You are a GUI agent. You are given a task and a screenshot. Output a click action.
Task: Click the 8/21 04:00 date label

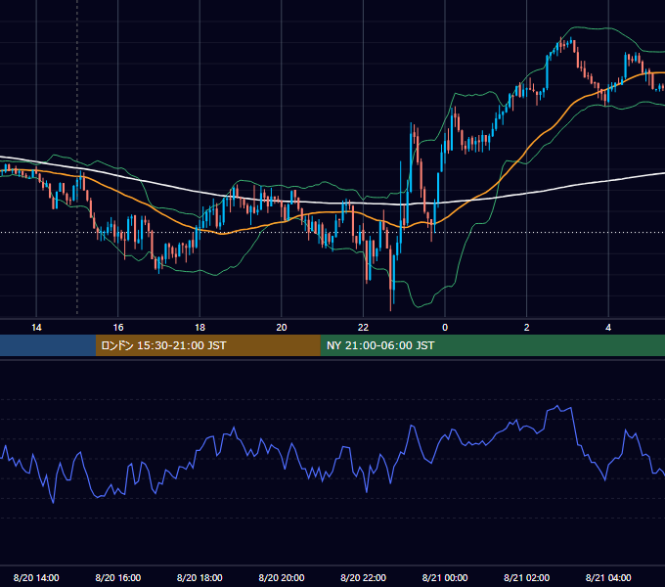point(608,577)
